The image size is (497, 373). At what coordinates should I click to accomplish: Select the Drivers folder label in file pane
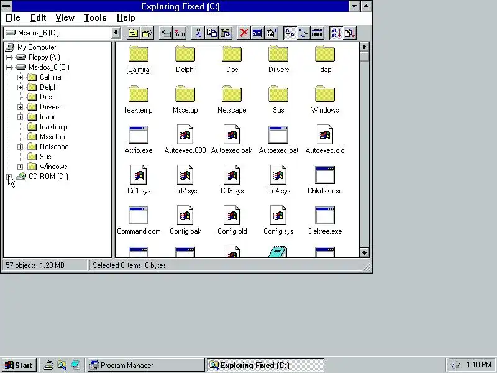[x=278, y=70]
